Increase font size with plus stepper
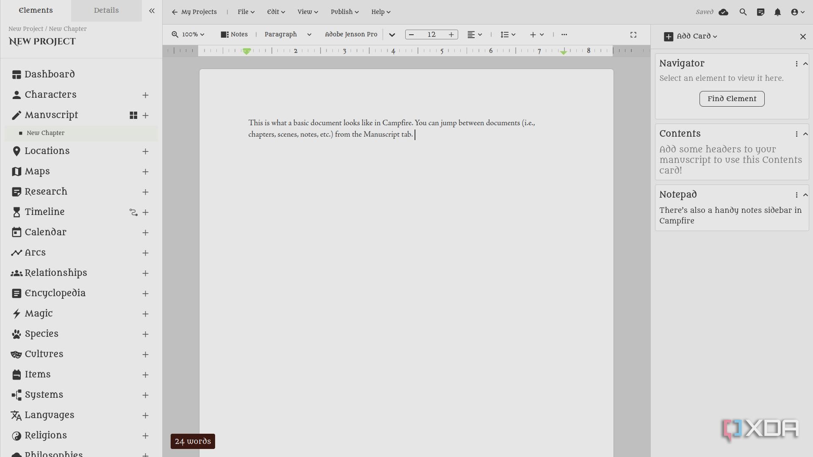The height and width of the screenshot is (457, 813). [x=451, y=35]
